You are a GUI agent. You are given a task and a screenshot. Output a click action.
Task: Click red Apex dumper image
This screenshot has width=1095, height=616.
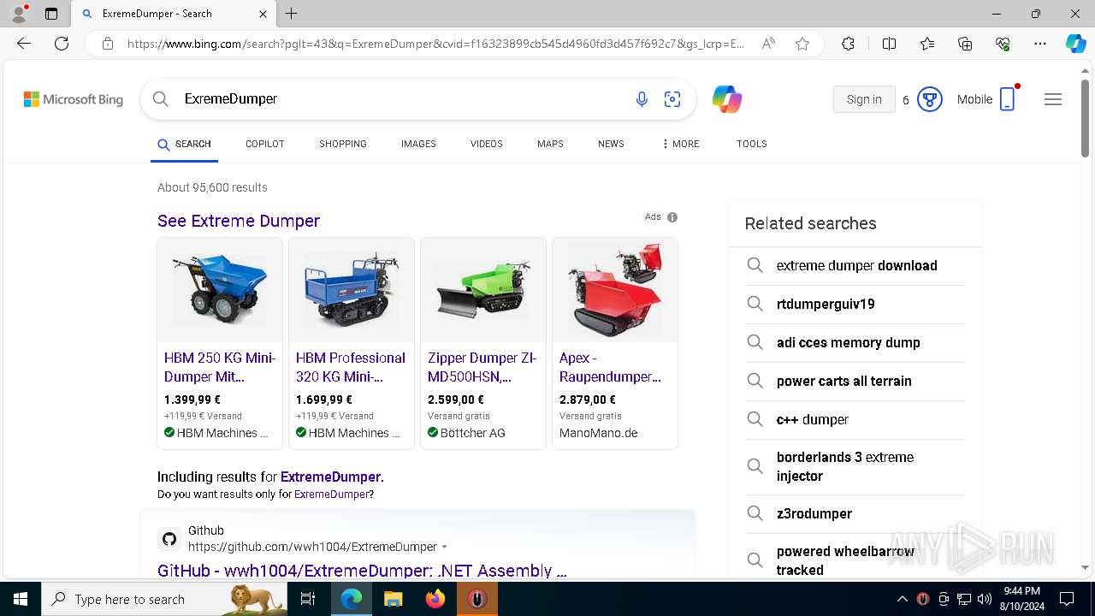(x=615, y=290)
